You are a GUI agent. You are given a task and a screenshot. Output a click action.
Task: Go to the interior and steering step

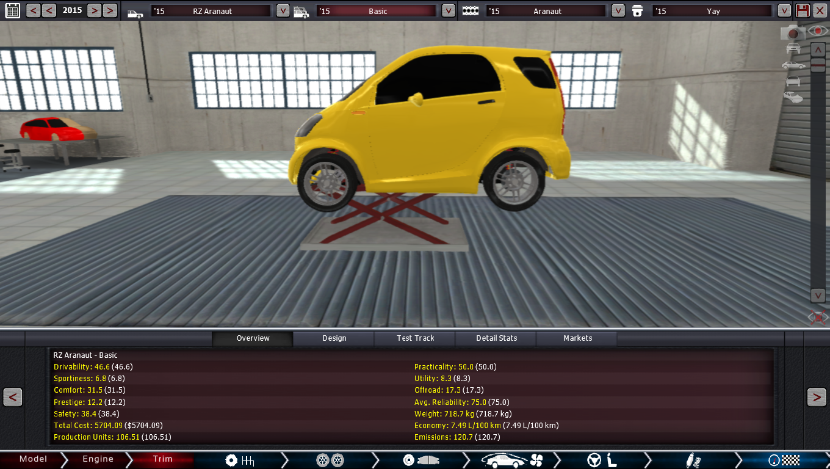coord(601,460)
